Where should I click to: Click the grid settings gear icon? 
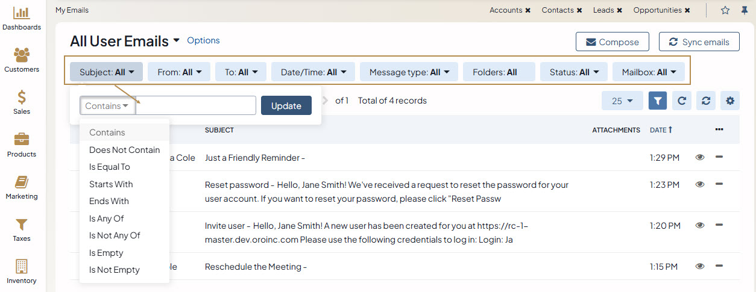coord(730,101)
